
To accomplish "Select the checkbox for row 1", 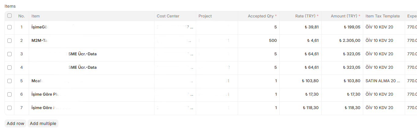I will click(x=9, y=27).
